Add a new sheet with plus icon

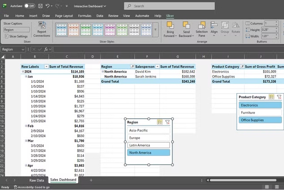pyautogui.click(x=91, y=180)
